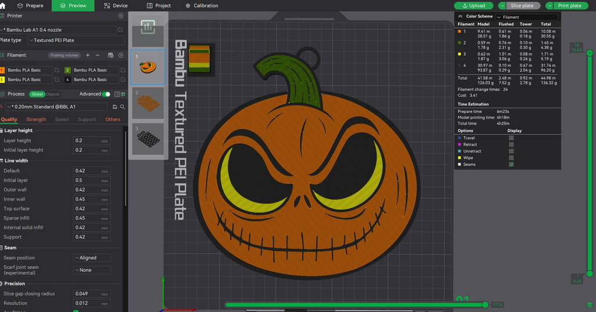Image resolution: width=596 pixels, height=312 pixels.
Task: Edit filament 2 preset
Action: click(x=123, y=70)
